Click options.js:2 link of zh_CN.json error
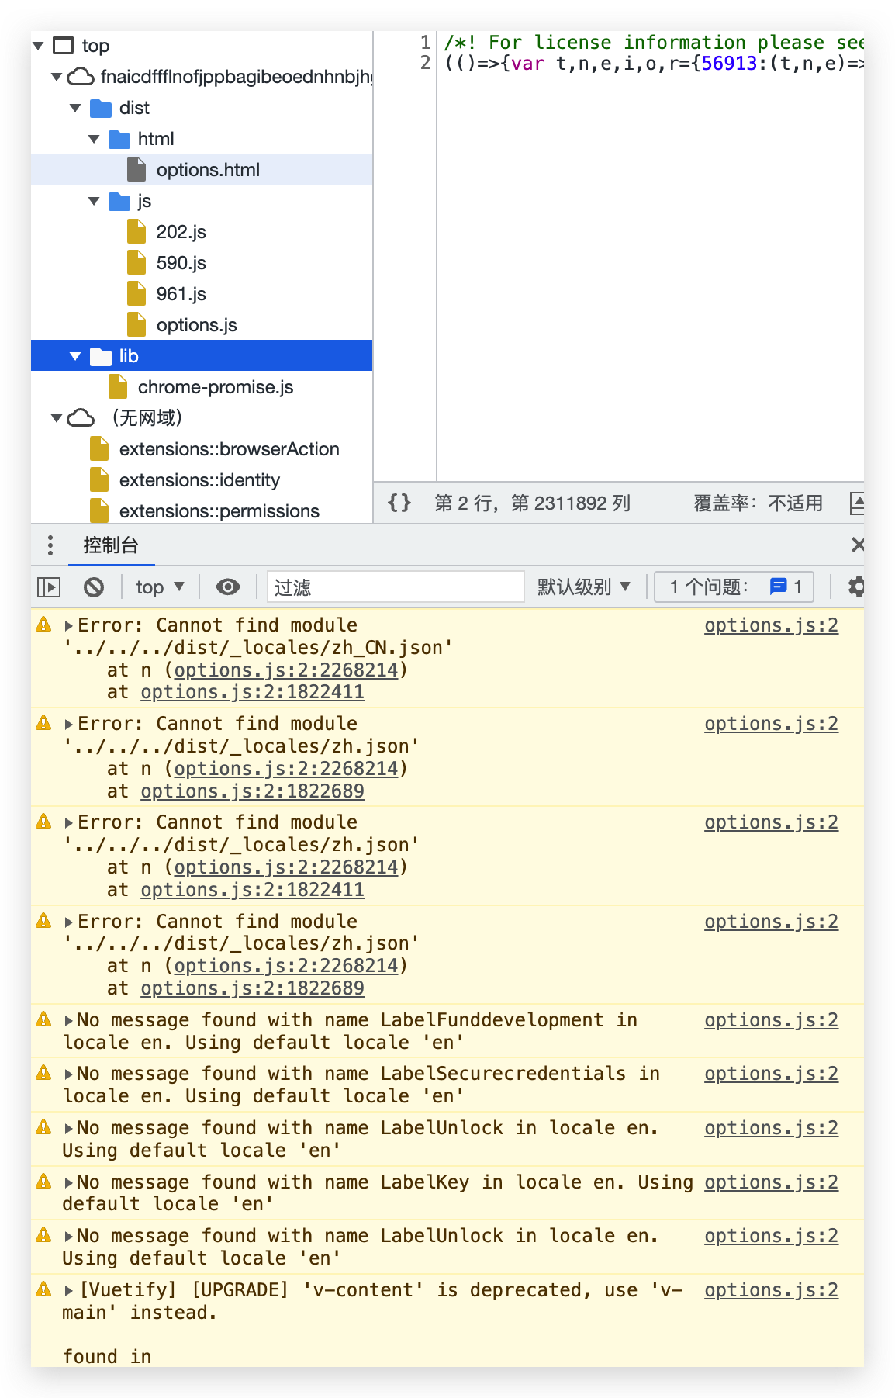This screenshot has width=895, height=1398. pyautogui.click(x=771, y=625)
